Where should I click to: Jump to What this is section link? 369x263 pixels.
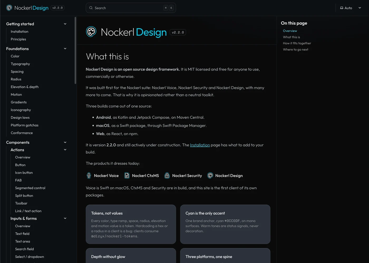click(x=292, y=37)
